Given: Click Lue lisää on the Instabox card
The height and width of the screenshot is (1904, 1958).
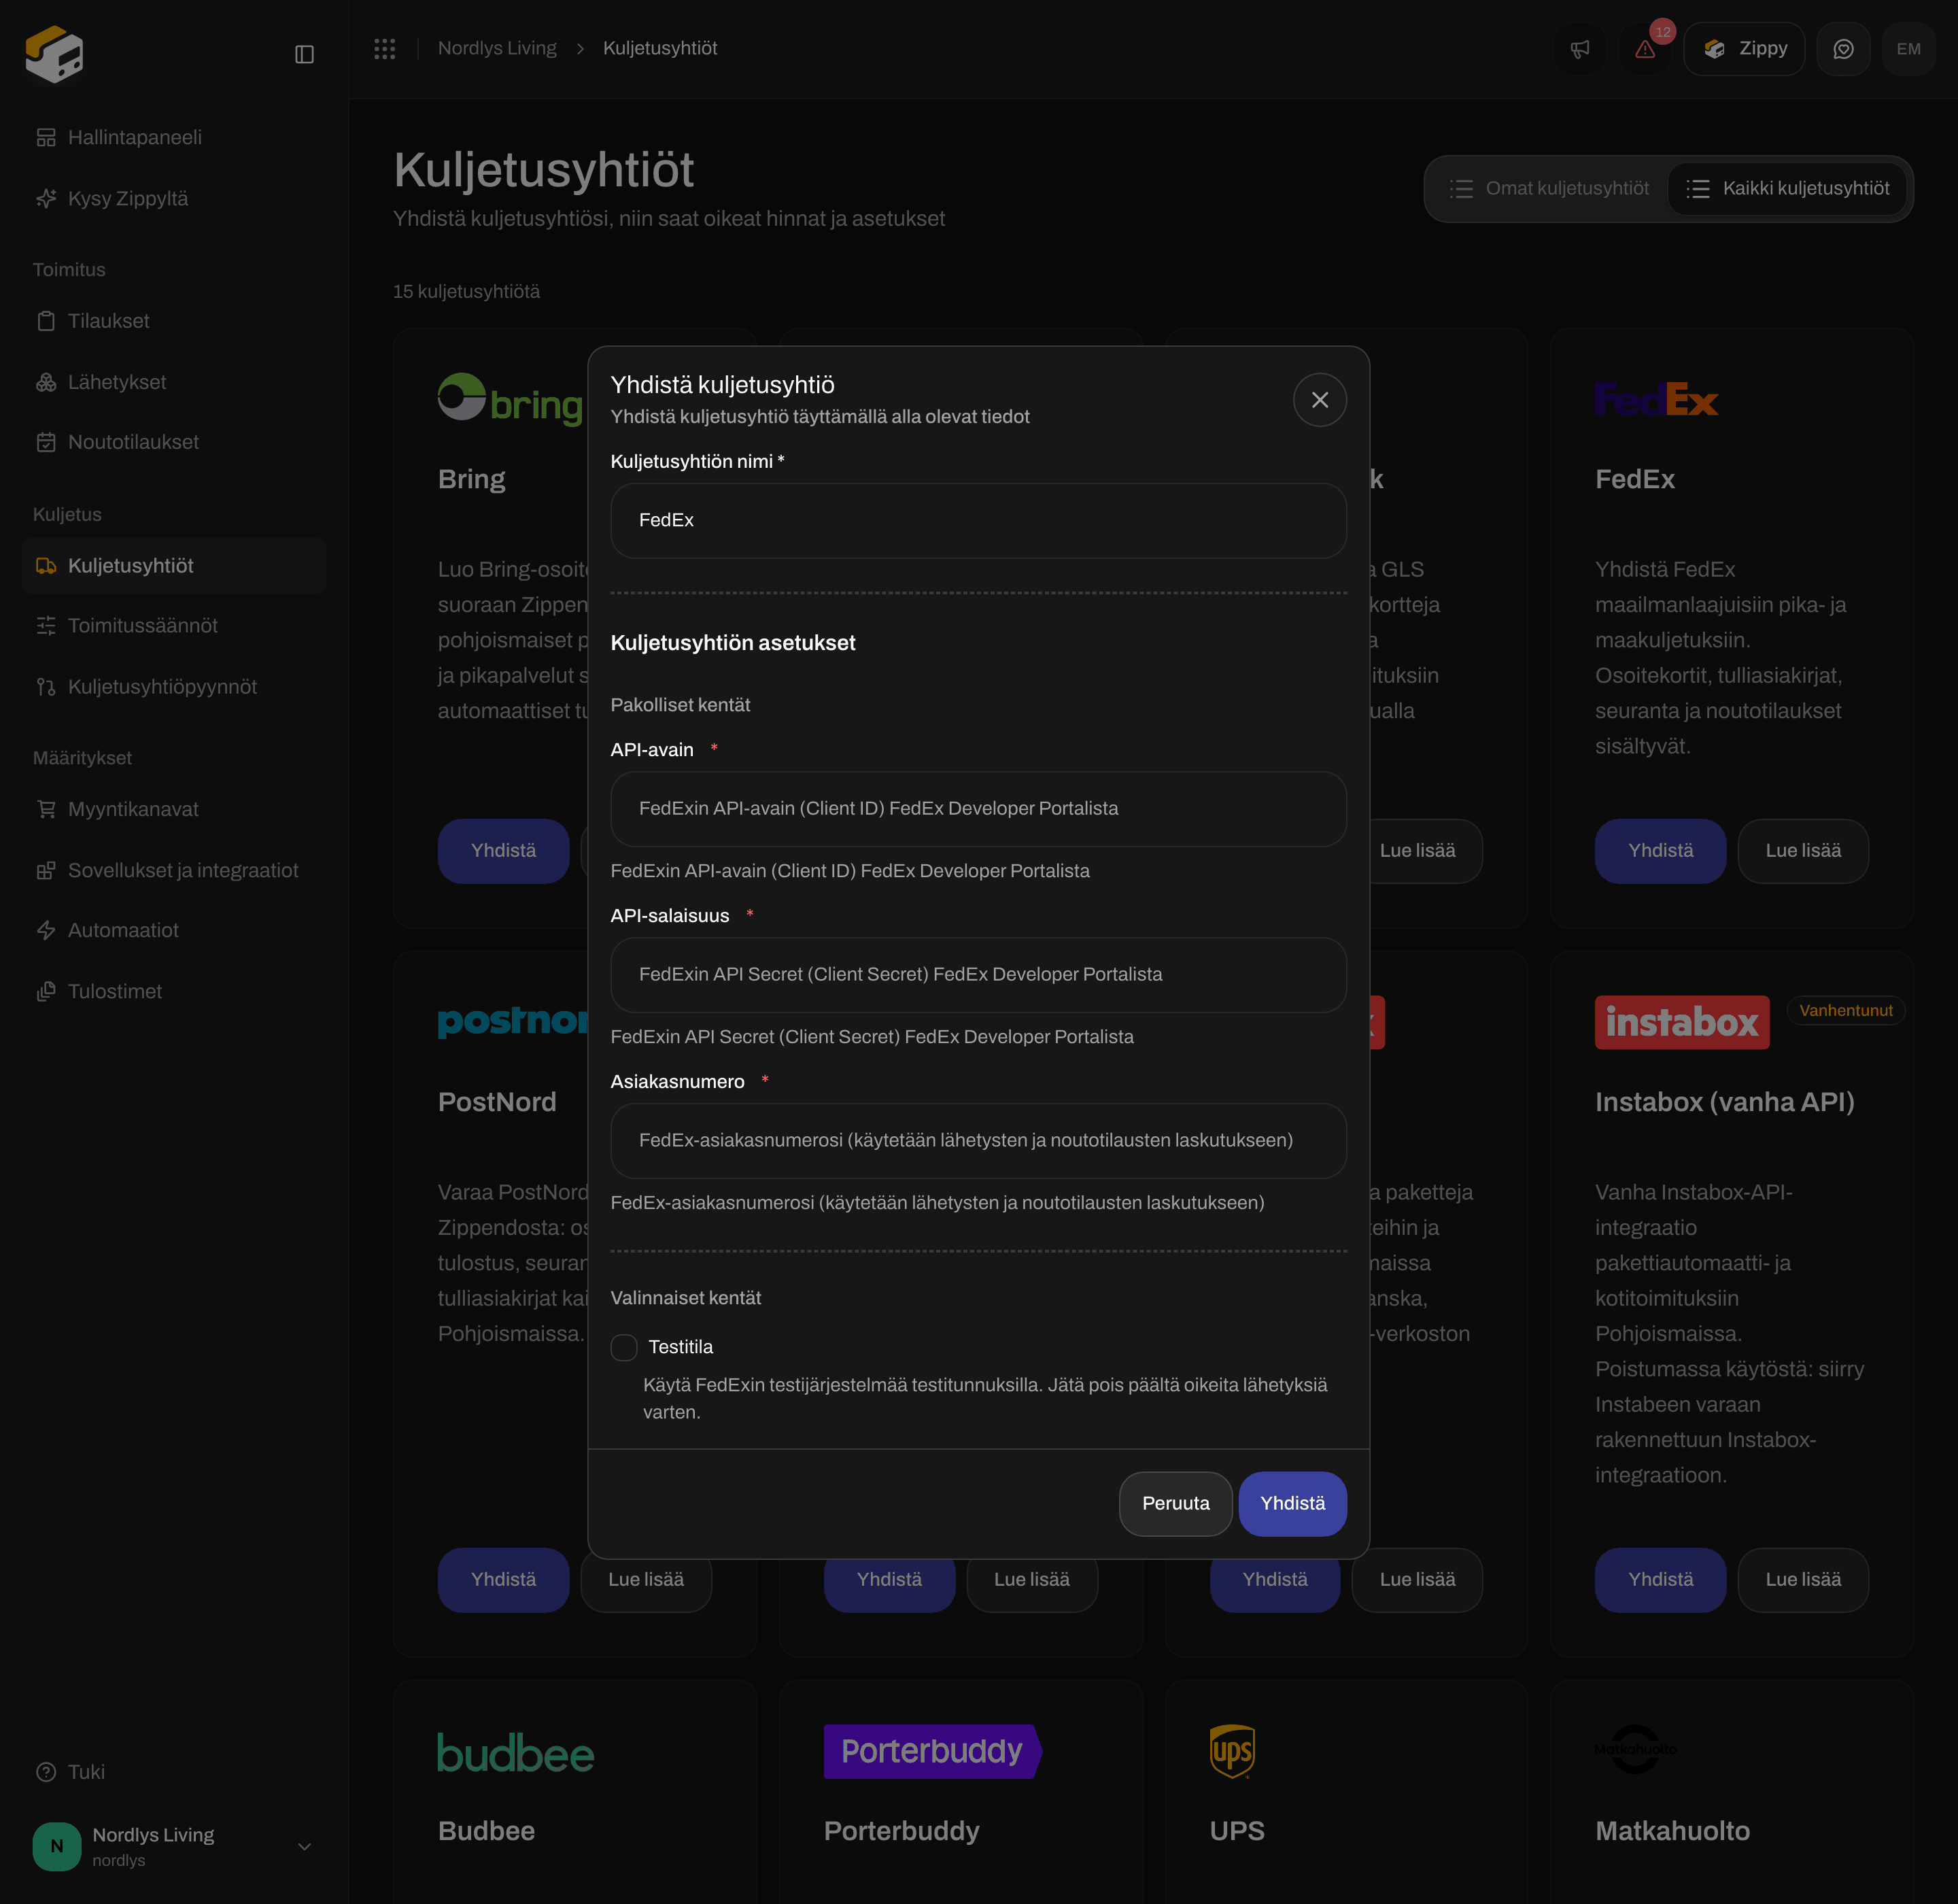Looking at the screenshot, I should [x=1803, y=1580].
